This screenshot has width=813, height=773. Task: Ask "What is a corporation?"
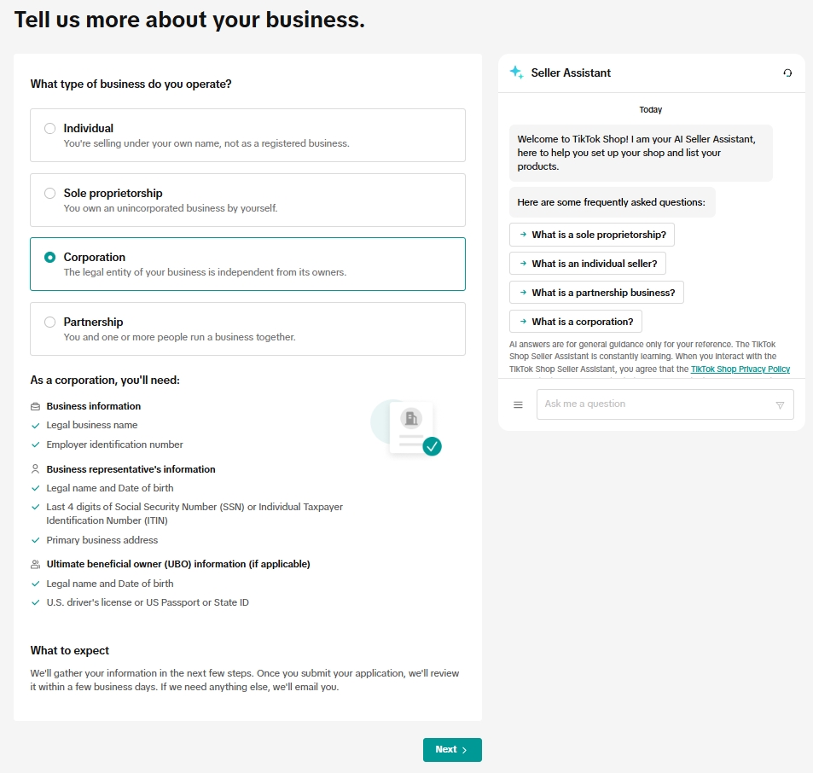coord(575,322)
